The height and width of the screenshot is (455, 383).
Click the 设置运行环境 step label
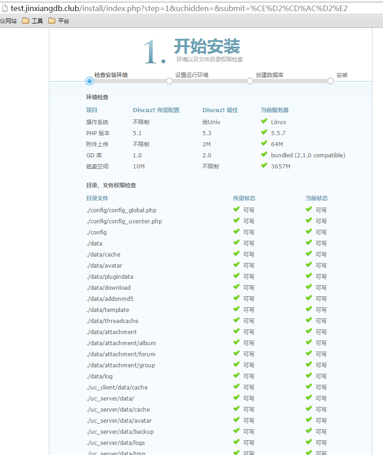pos(191,75)
